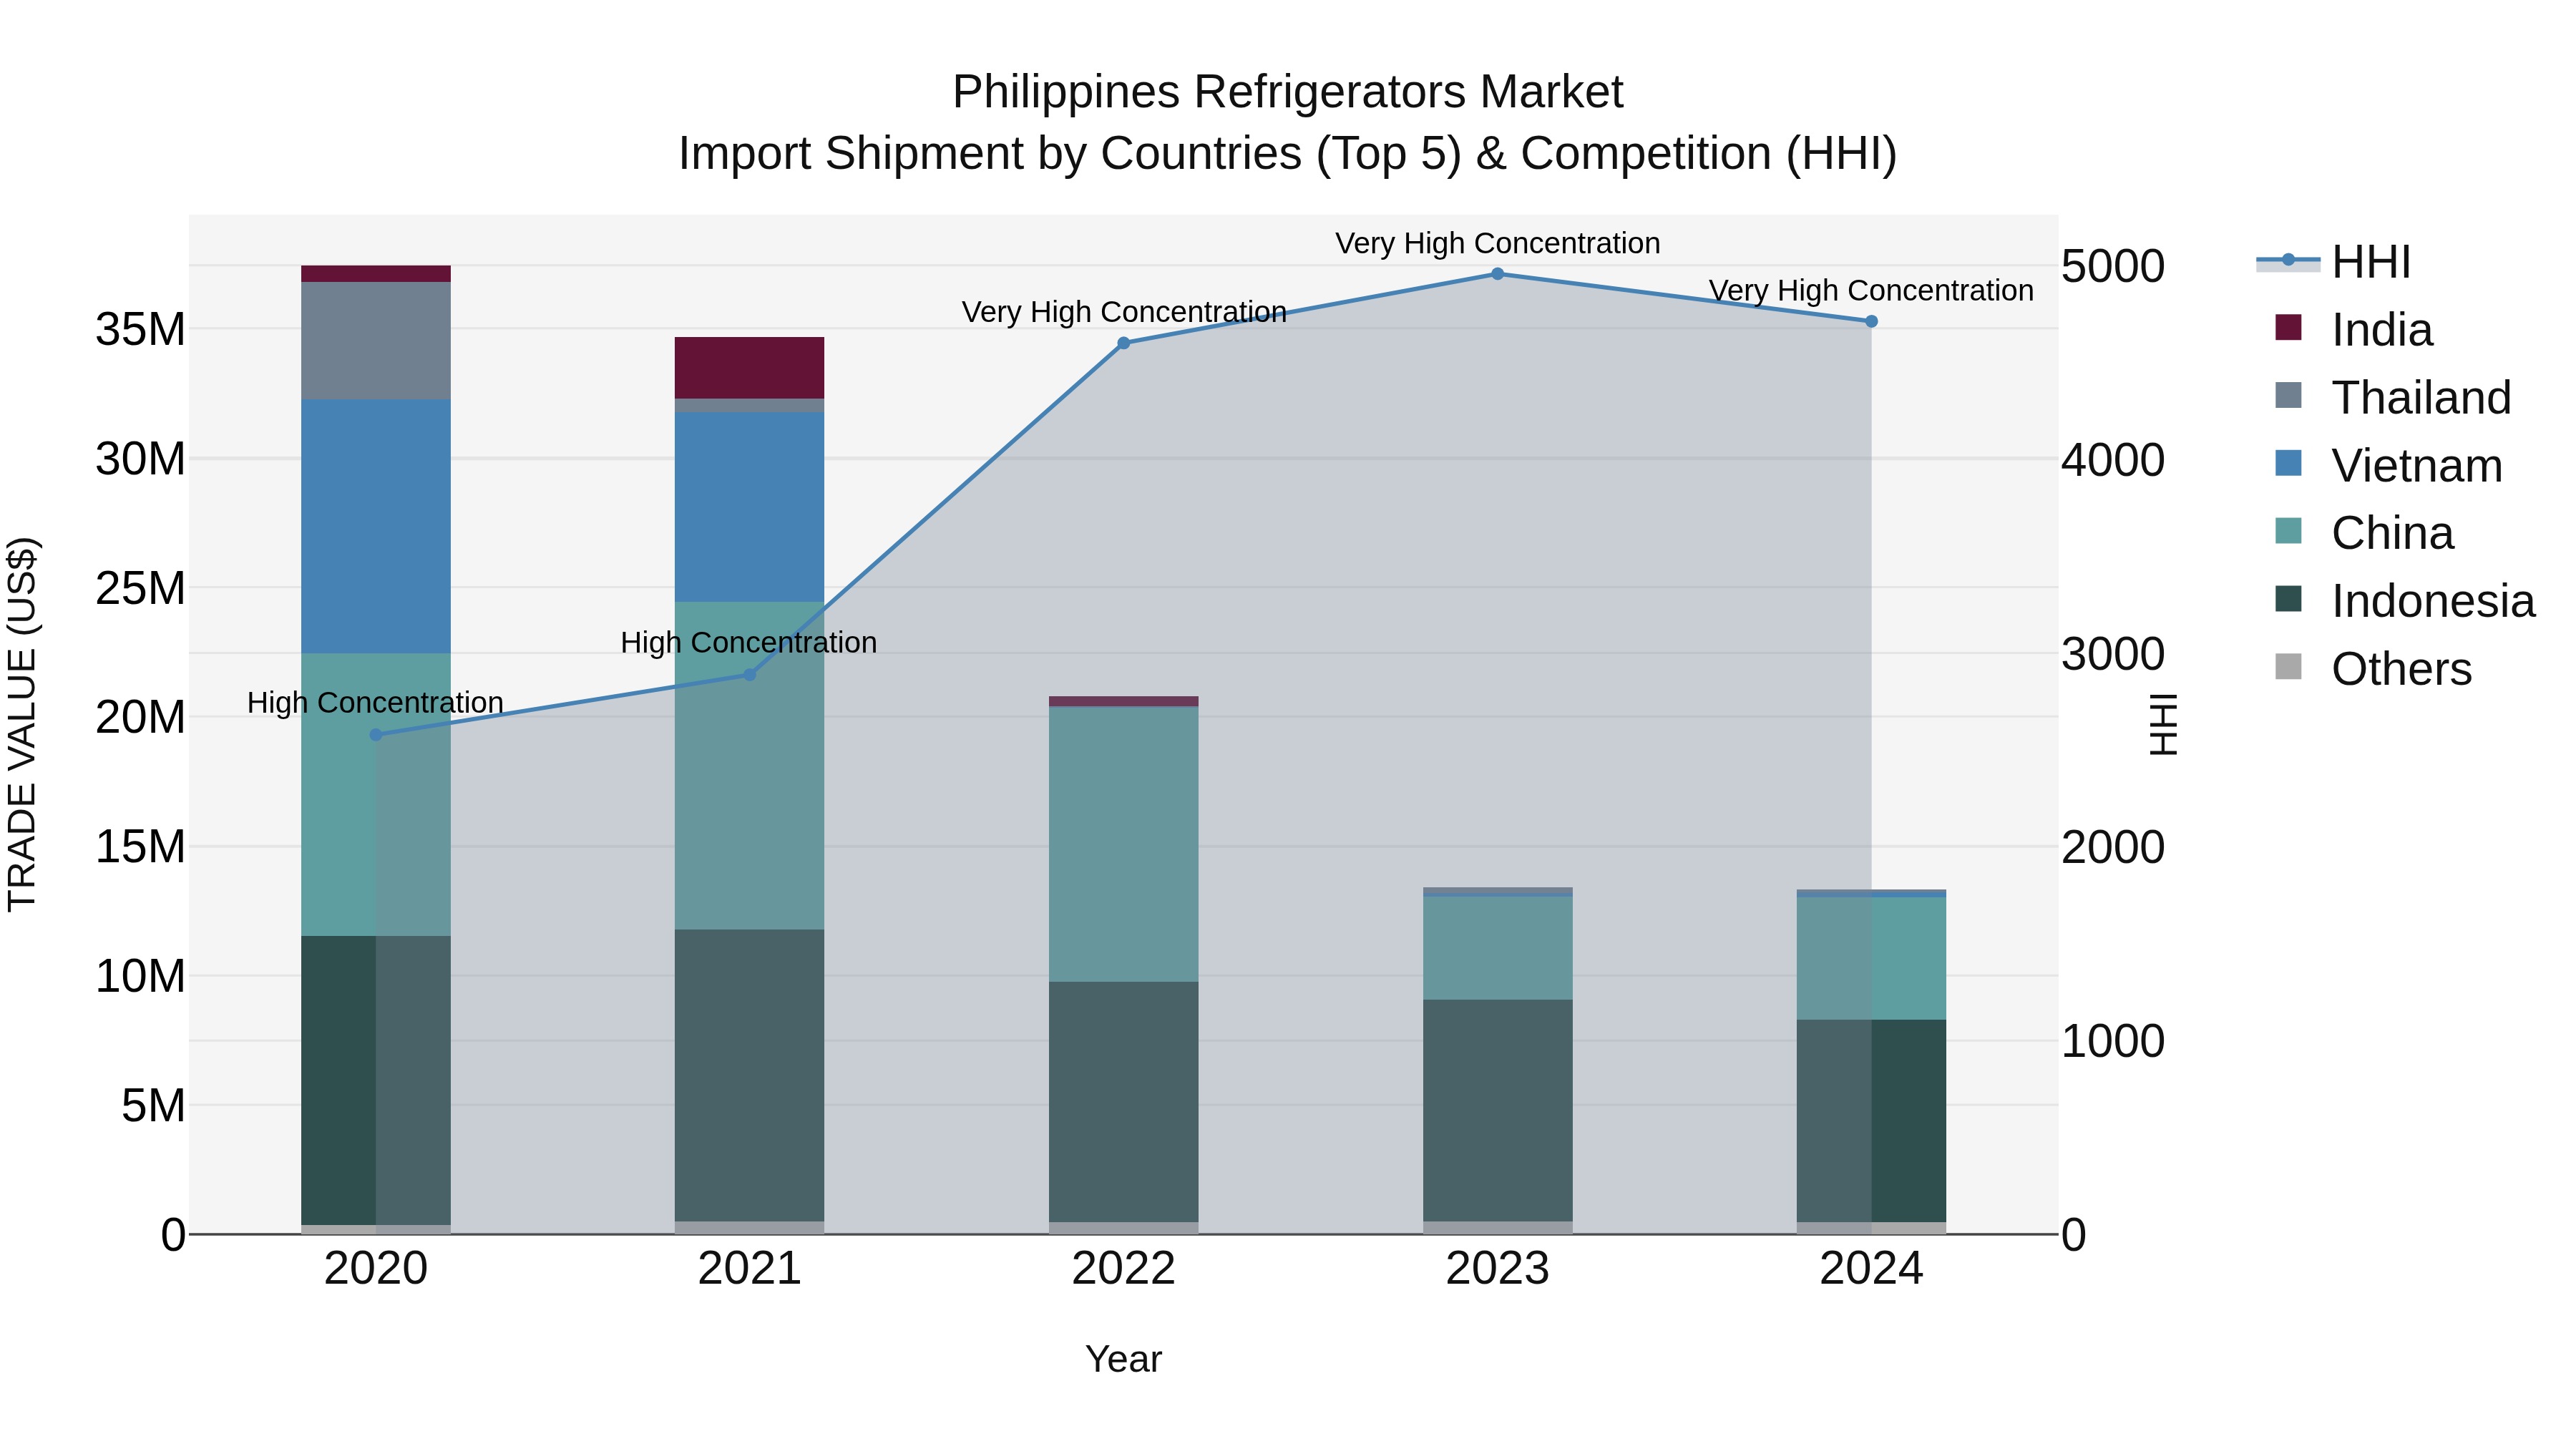Screen dimensions: 2576x1449
Task: Click the 2022 China bar segment
Action: point(1123,844)
